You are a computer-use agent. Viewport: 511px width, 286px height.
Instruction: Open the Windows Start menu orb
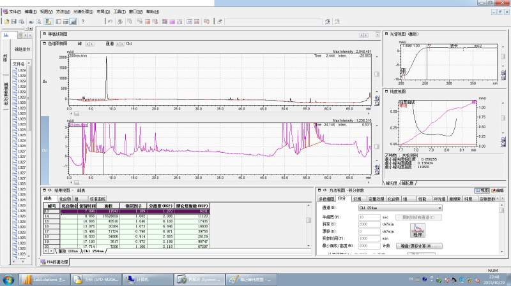[9, 279]
